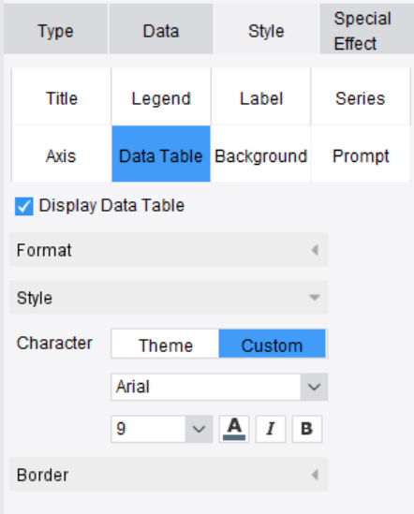Open the Special Effect tab
The width and height of the screenshot is (414, 514).
point(367,30)
